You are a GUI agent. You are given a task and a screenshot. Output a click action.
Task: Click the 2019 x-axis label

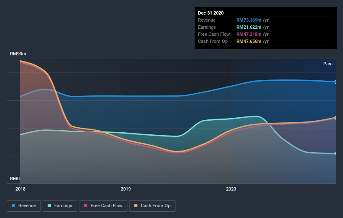[x=126, y=189]
